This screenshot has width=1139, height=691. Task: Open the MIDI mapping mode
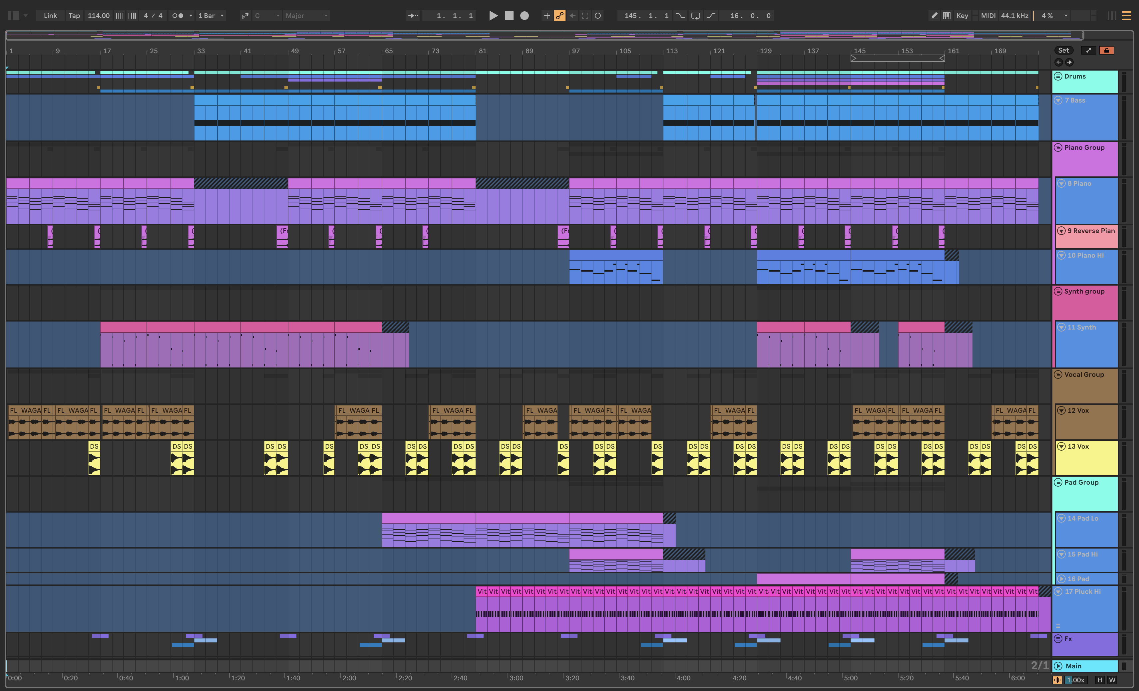[x=988, y=16]
